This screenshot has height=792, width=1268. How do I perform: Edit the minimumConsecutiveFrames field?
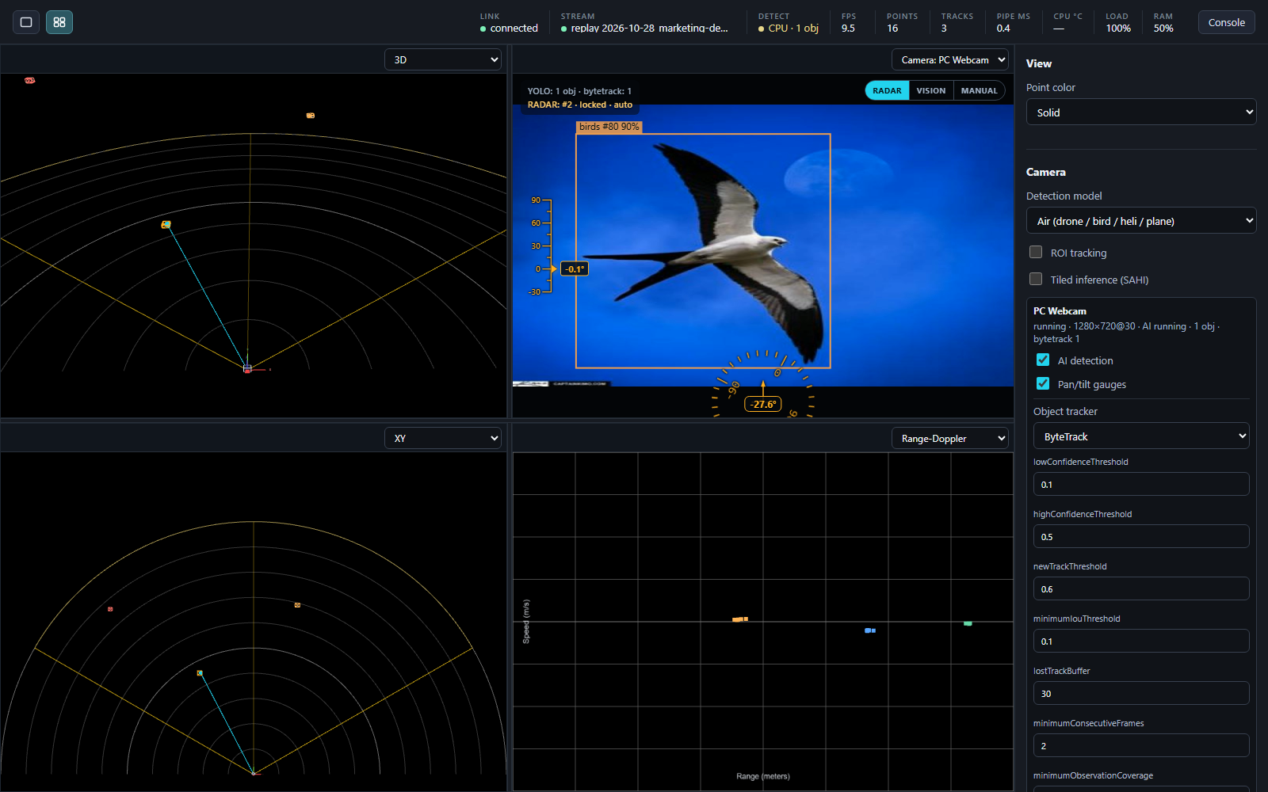(x=1141, y=745)
